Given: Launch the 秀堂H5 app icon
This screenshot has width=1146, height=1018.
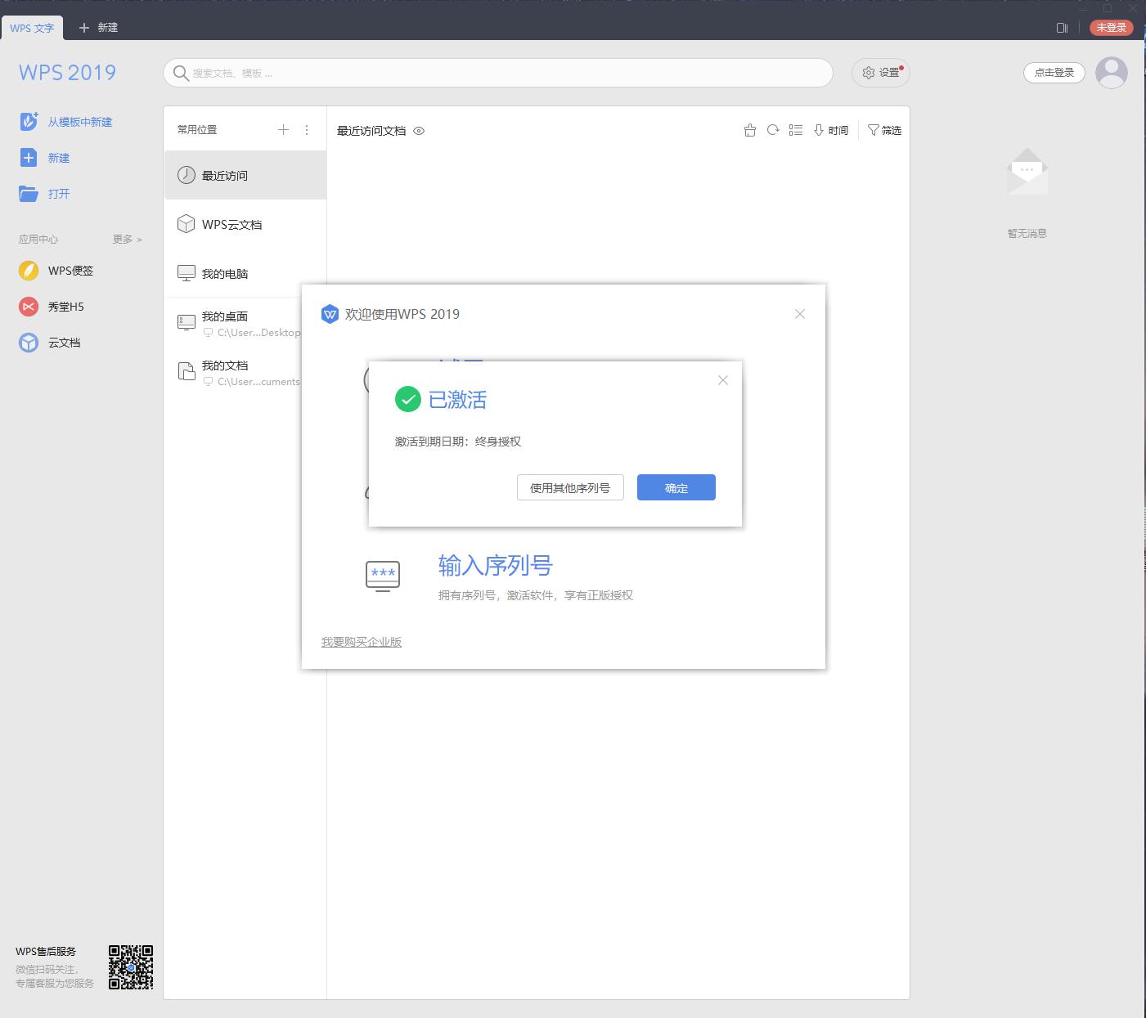Looking at the screenshot, I should (x=29, y=307).
